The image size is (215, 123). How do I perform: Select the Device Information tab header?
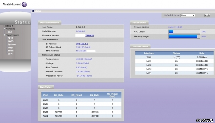tap(49, 23)
